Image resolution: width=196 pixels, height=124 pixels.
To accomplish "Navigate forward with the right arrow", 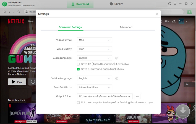I will [x=14, y=12].
